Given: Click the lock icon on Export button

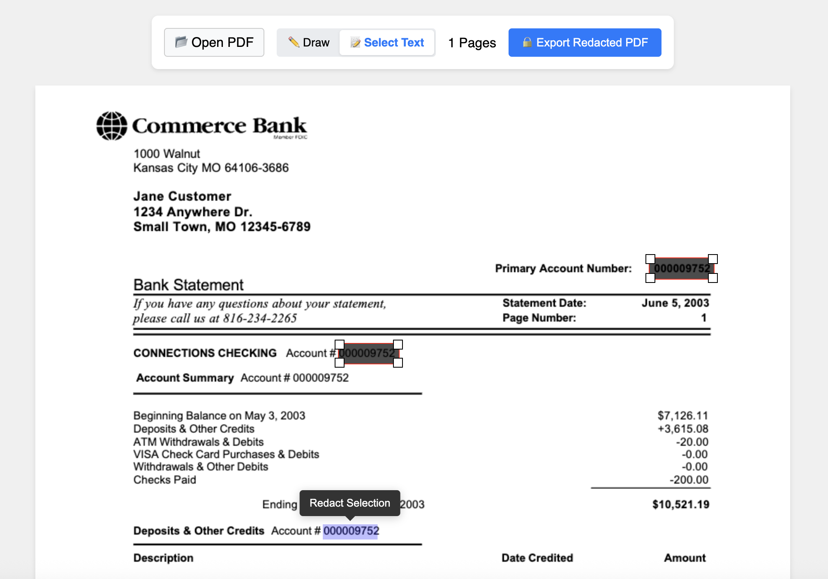Looking at the screenshot, I should (x=528, y=42).
